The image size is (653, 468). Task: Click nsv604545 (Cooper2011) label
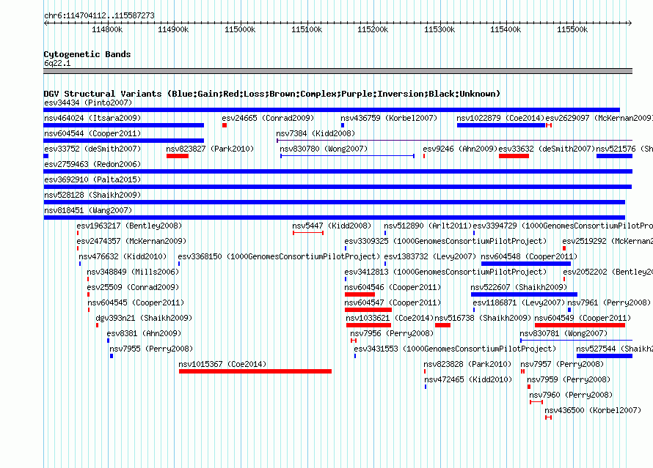coord(136,302)
